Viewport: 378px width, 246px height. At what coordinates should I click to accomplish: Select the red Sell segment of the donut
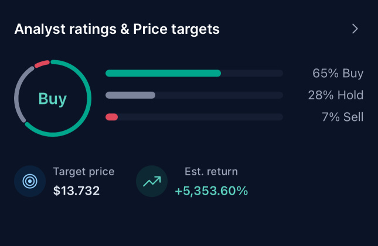pos(42,63)
